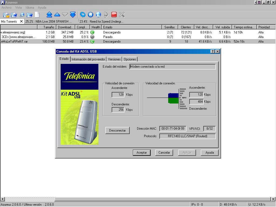Screen dimensions: 276x207
Task: Click the Ascendente 128 Kbps field
Action: pyautogui.click(x=118, y=95)
